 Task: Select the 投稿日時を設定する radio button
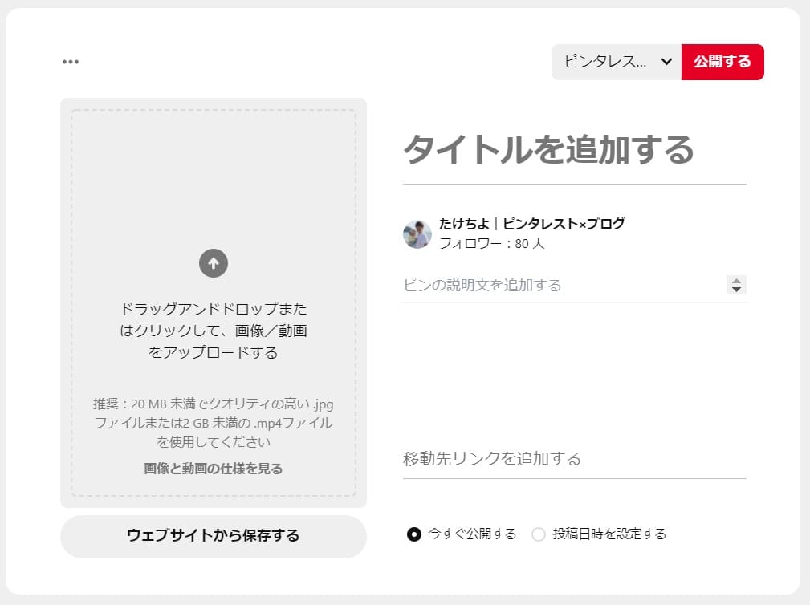[x=539, y=534]
